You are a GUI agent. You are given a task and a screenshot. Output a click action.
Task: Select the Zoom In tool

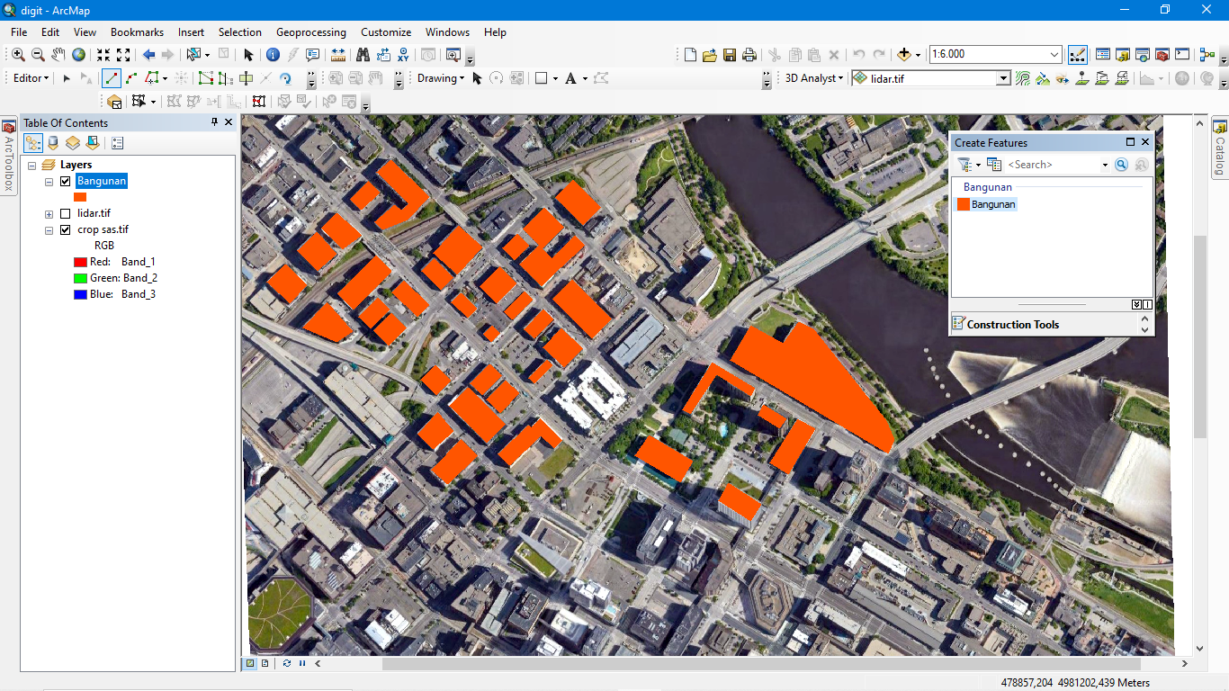click(x=18, y=55)
